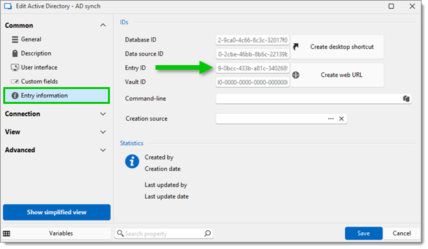The width and height of the screenshot is (428, 249).
Task: Click the User interface monitor icon
Action: coord(15,67)
